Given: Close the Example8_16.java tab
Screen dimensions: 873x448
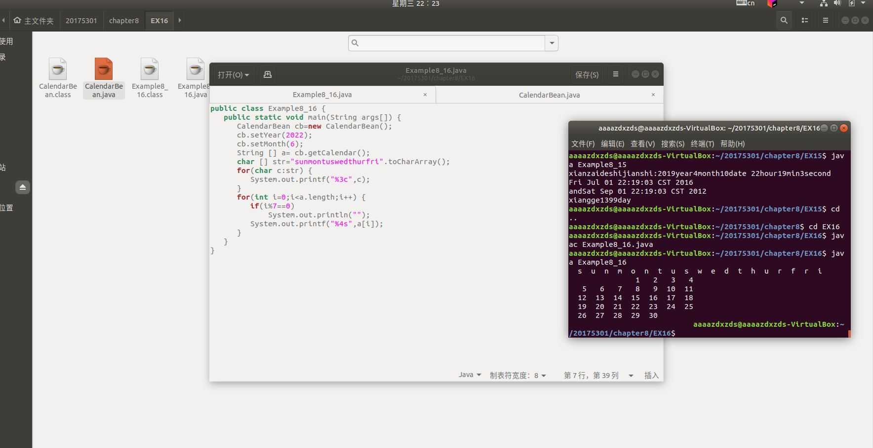Looking at the screenshot, I should 425,95.
